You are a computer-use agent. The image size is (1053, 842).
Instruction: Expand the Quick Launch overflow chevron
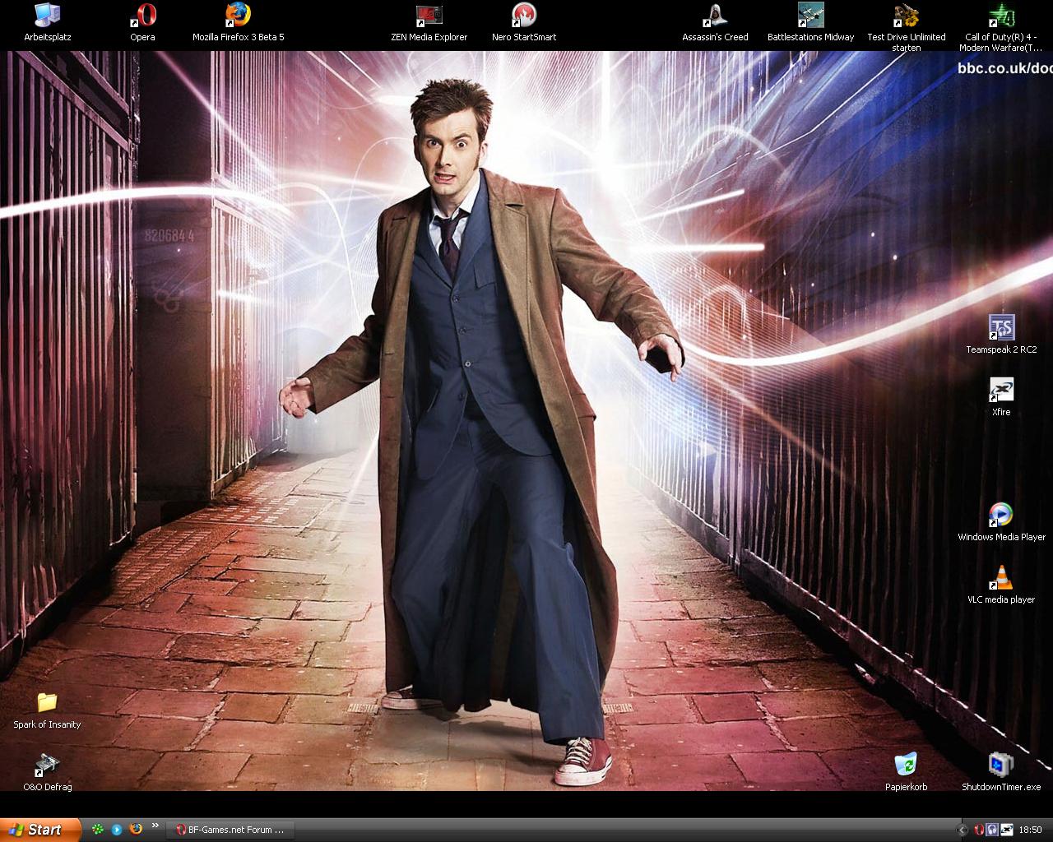click(155, 826)
